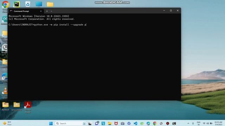
Task: Open Visual Studio Code from taskbar
Action: pyautogui.click(x=135, y=124)
